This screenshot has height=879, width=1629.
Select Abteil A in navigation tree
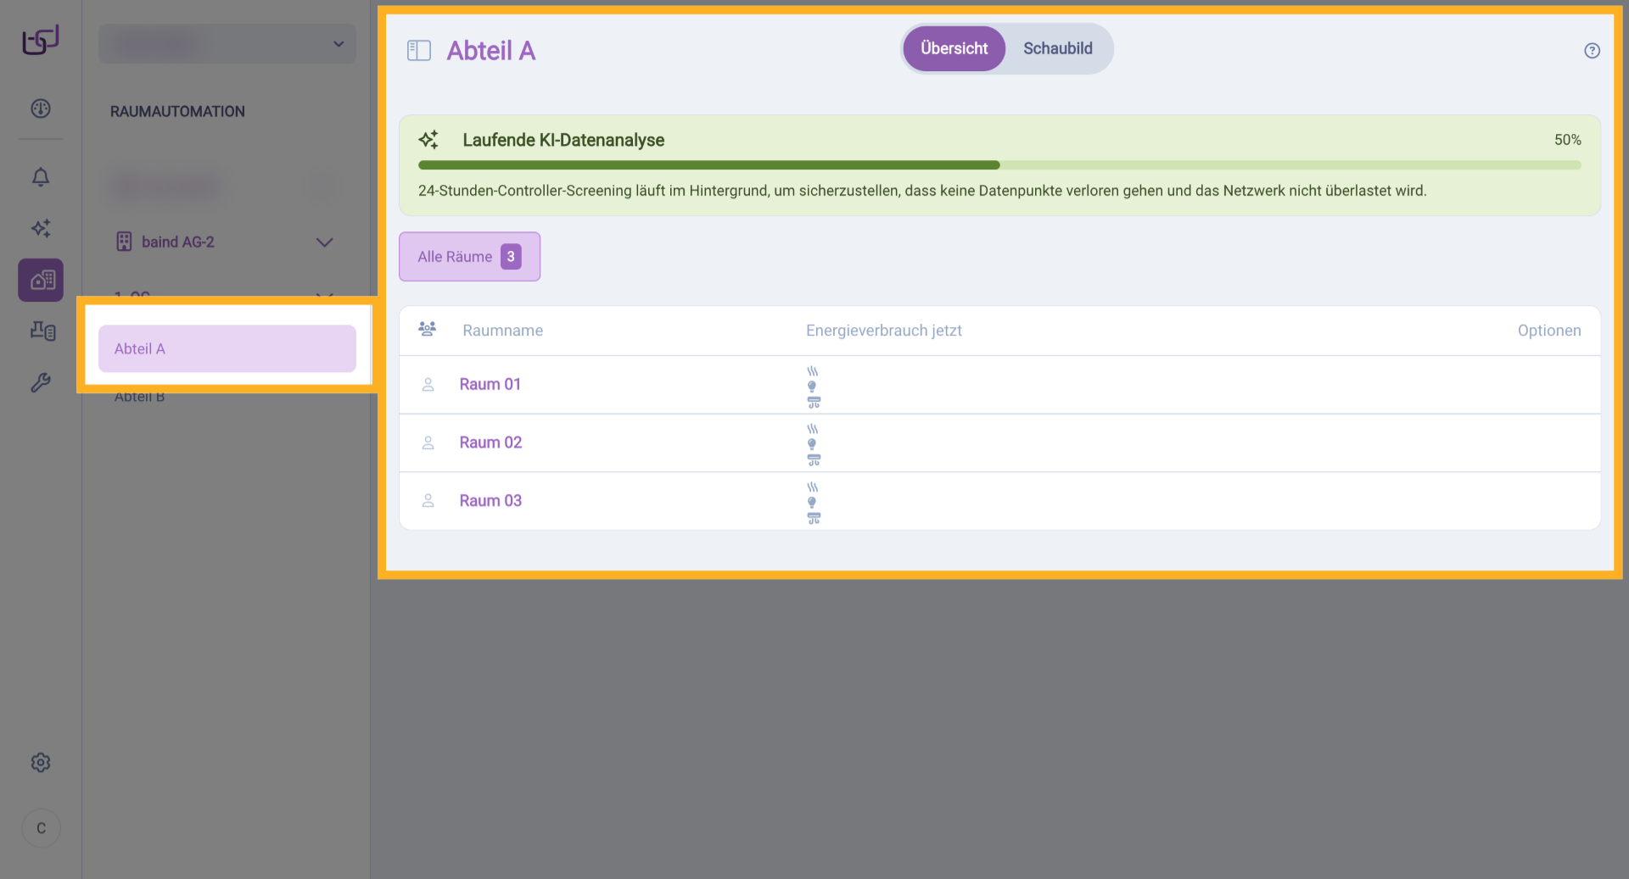click(227, 348)
